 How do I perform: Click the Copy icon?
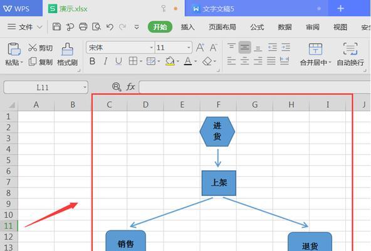coord(33,61)
